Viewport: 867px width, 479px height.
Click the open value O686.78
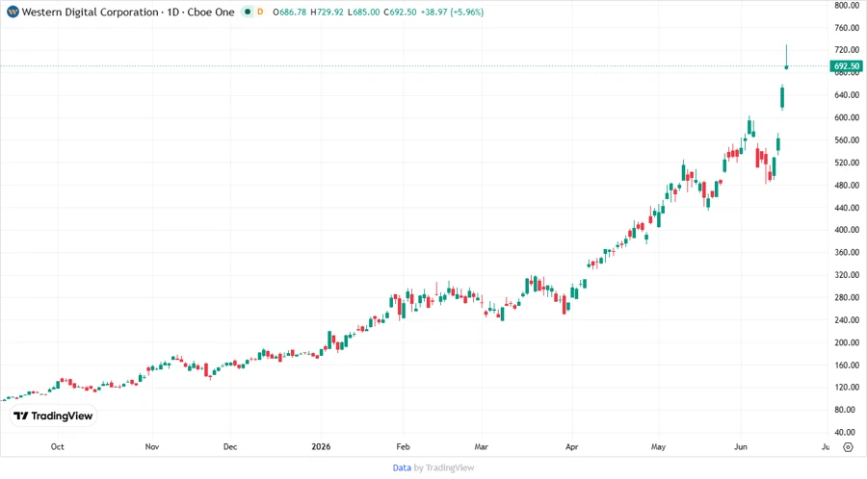pos(290,12)
